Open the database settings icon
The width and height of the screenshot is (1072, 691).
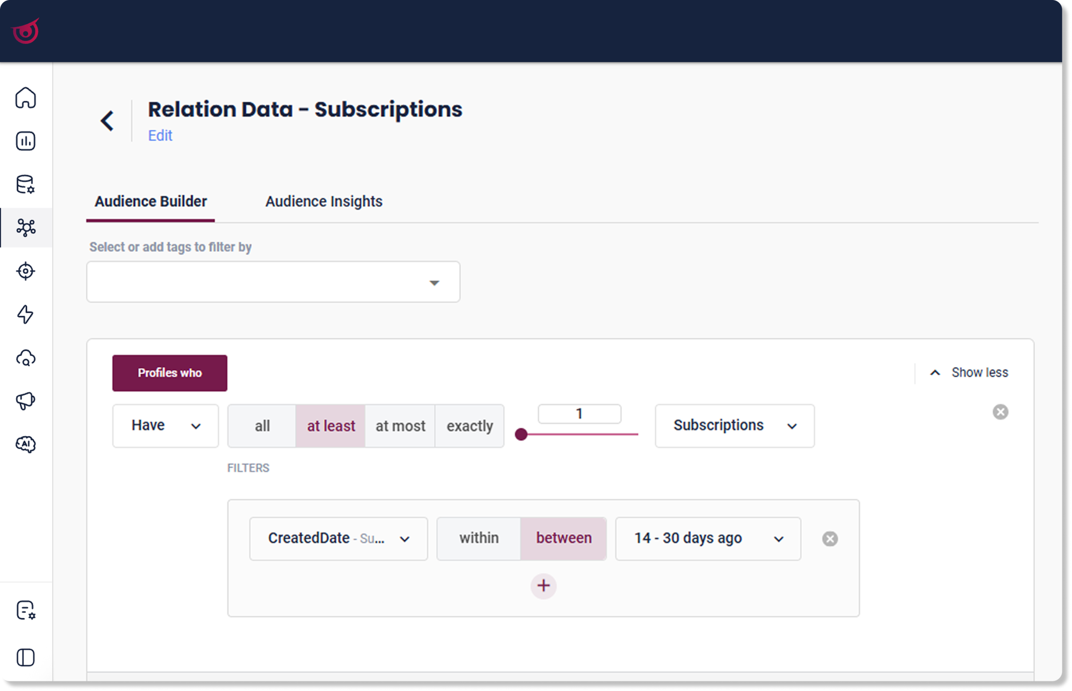(26, 184)
